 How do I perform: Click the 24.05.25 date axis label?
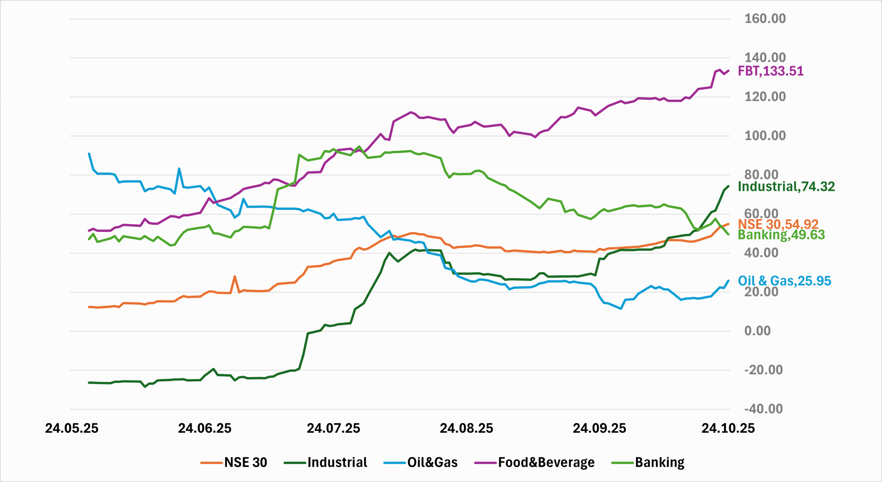click(72, 428)
